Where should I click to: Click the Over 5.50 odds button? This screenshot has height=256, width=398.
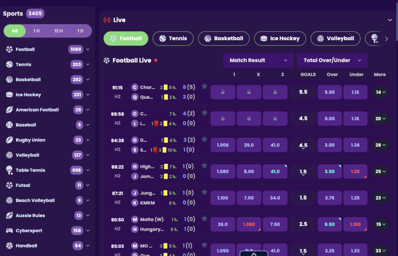pyautogui.click(x=330, y=92)
